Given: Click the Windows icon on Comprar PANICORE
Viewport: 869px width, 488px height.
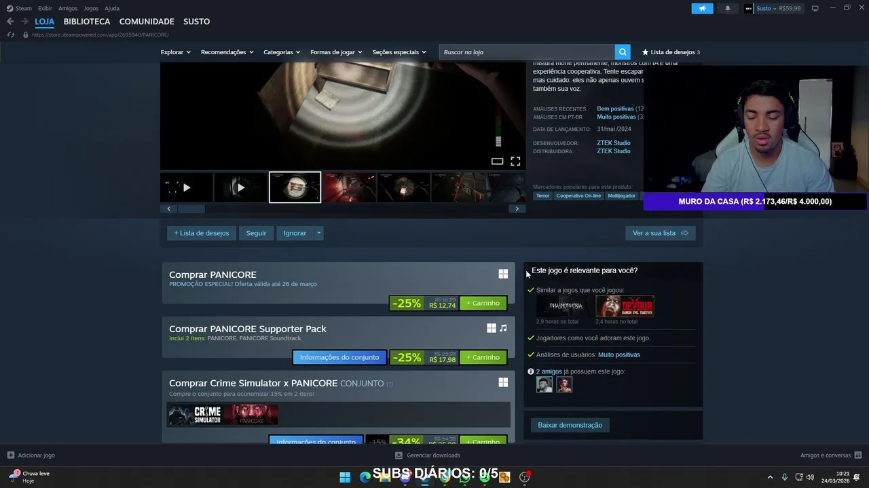Looking at the screenshot, I should coord(503,274).
